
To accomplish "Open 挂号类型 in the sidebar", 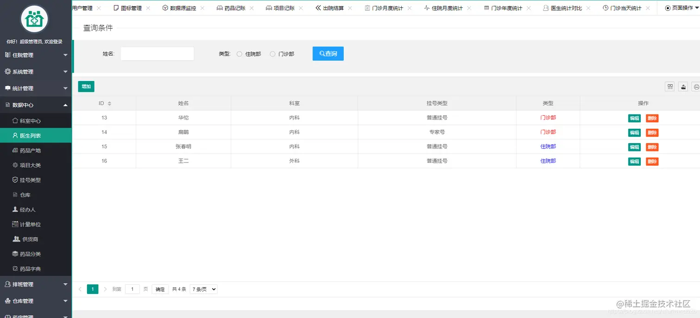I will coord(36,180).
